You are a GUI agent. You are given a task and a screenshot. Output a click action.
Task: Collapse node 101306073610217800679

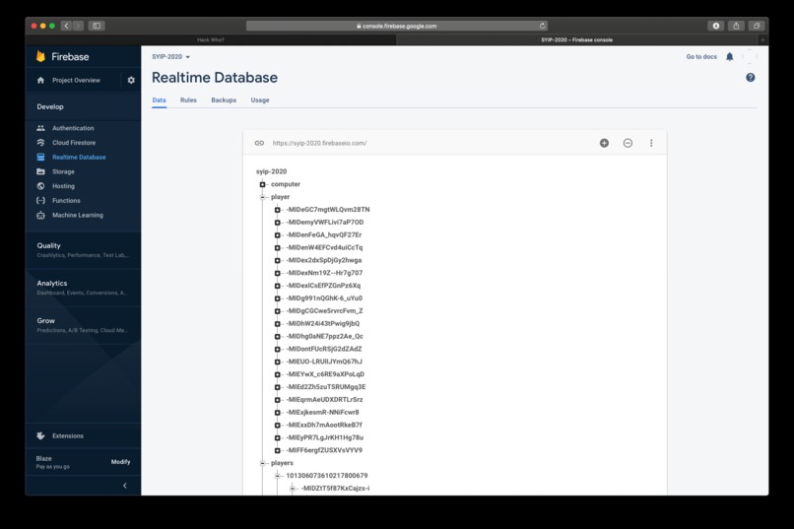click(x=278, y=476)
